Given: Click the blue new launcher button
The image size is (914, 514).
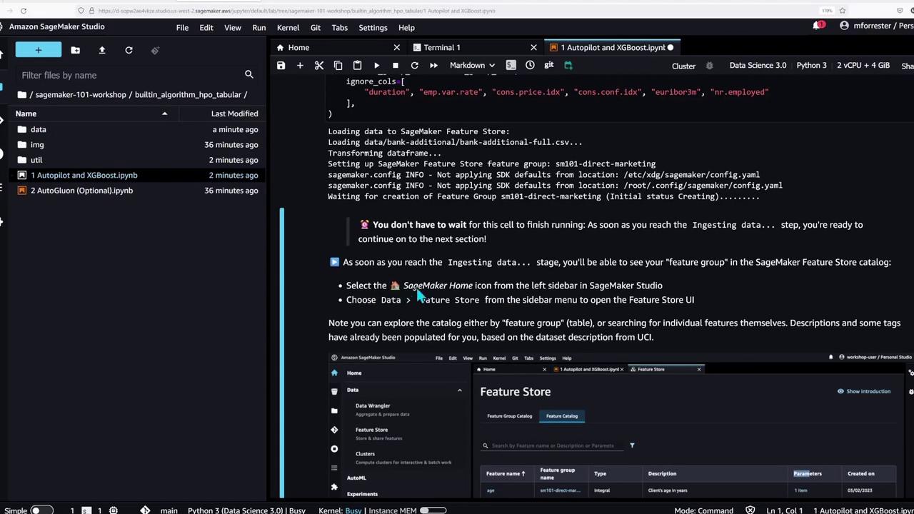Looking at the screenshot, I should [x=39, y=50].
